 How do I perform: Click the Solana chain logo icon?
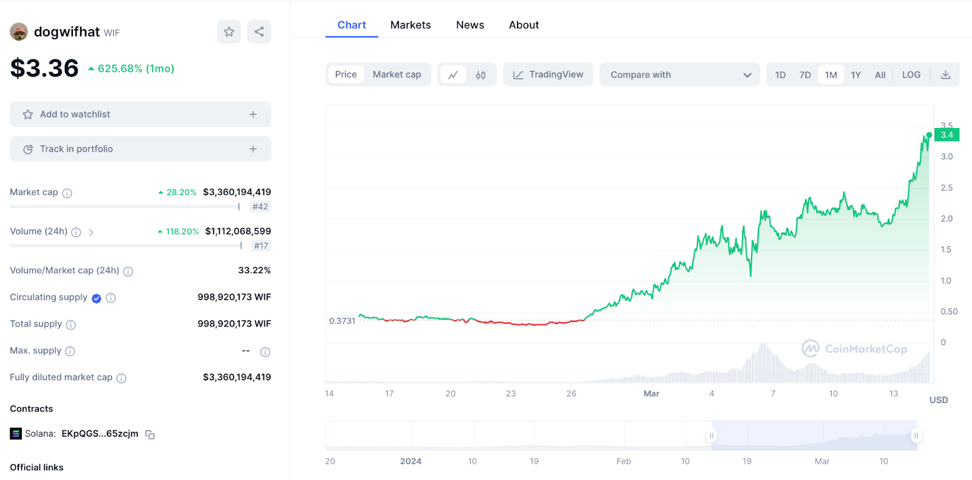click(16, 434)
